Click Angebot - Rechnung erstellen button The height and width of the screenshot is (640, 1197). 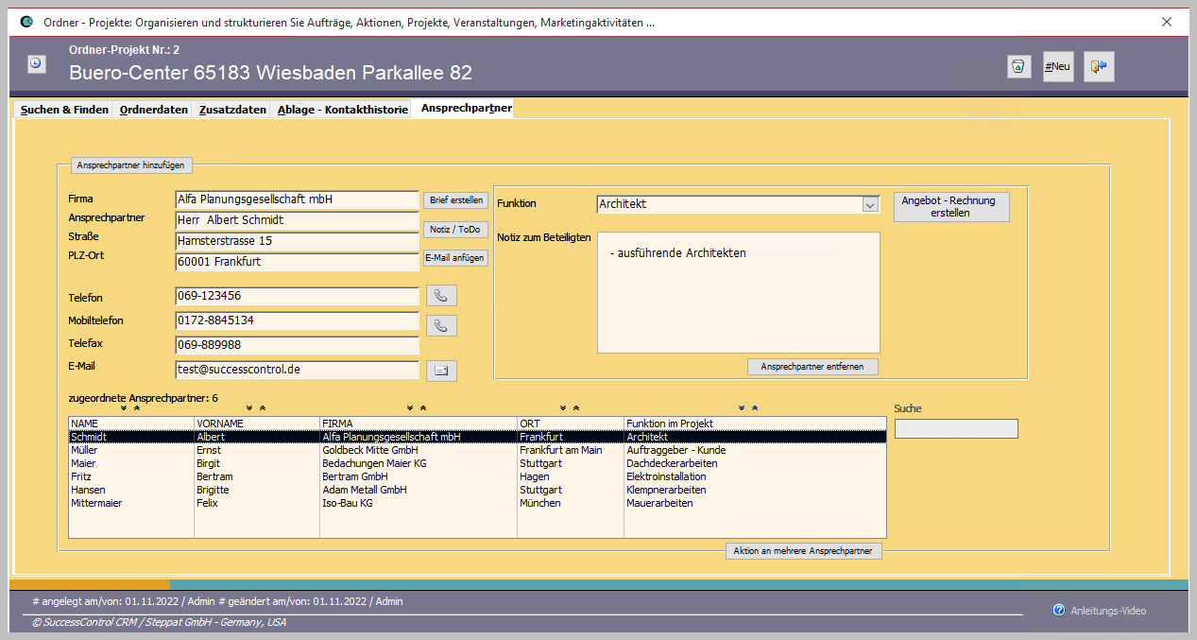tap(950, 207)
